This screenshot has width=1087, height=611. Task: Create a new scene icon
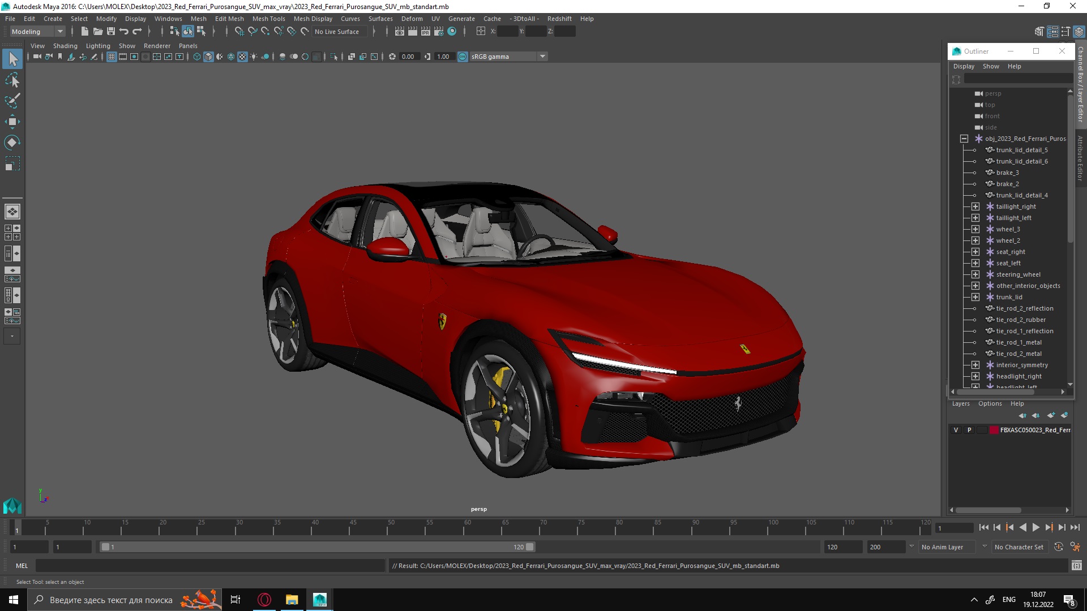coord(85,32)
